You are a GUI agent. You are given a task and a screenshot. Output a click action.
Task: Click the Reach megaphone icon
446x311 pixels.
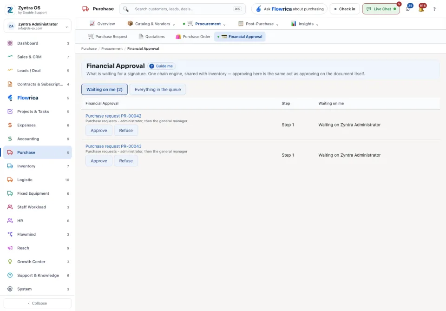pyautogui.click(x=10, y=248)
